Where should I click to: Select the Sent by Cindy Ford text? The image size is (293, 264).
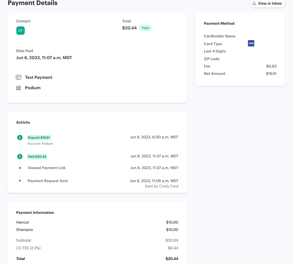(161, 186)
